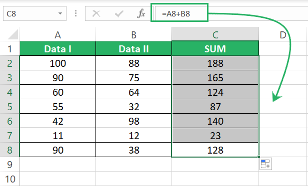Click the SUM header cell
The width and height of the screenshot is (308, 186).
(215, 48)
